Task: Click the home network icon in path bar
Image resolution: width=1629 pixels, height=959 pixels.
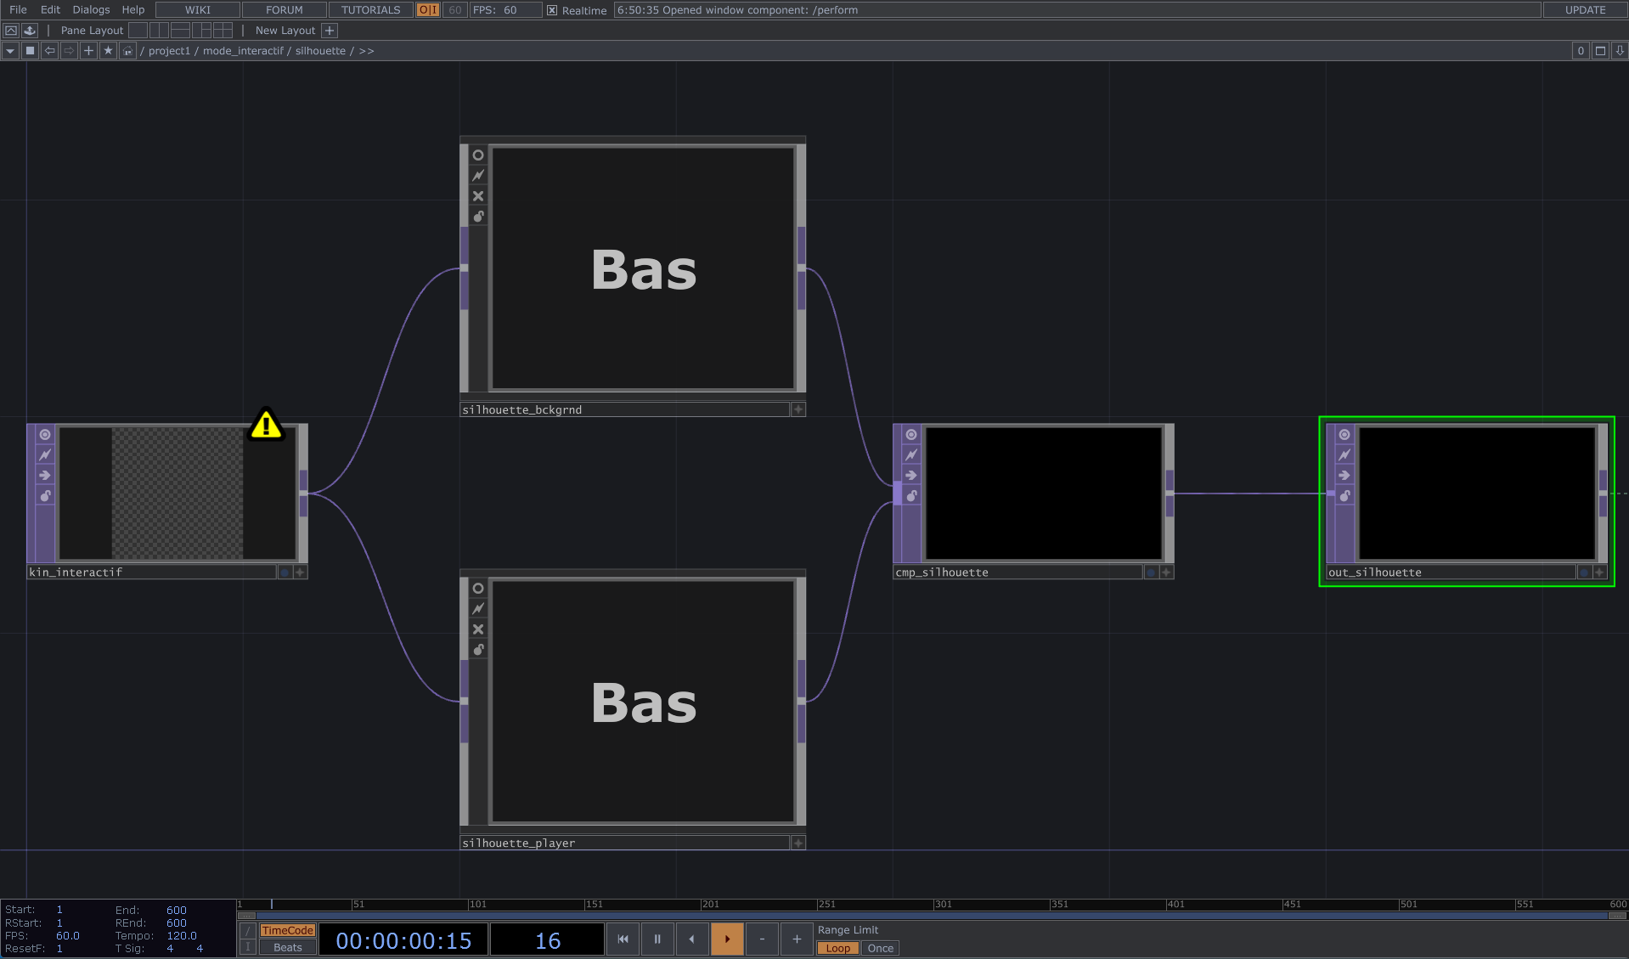Action: 127,51
